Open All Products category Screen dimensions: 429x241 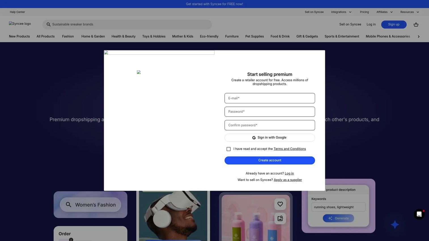tap(46, 36)
